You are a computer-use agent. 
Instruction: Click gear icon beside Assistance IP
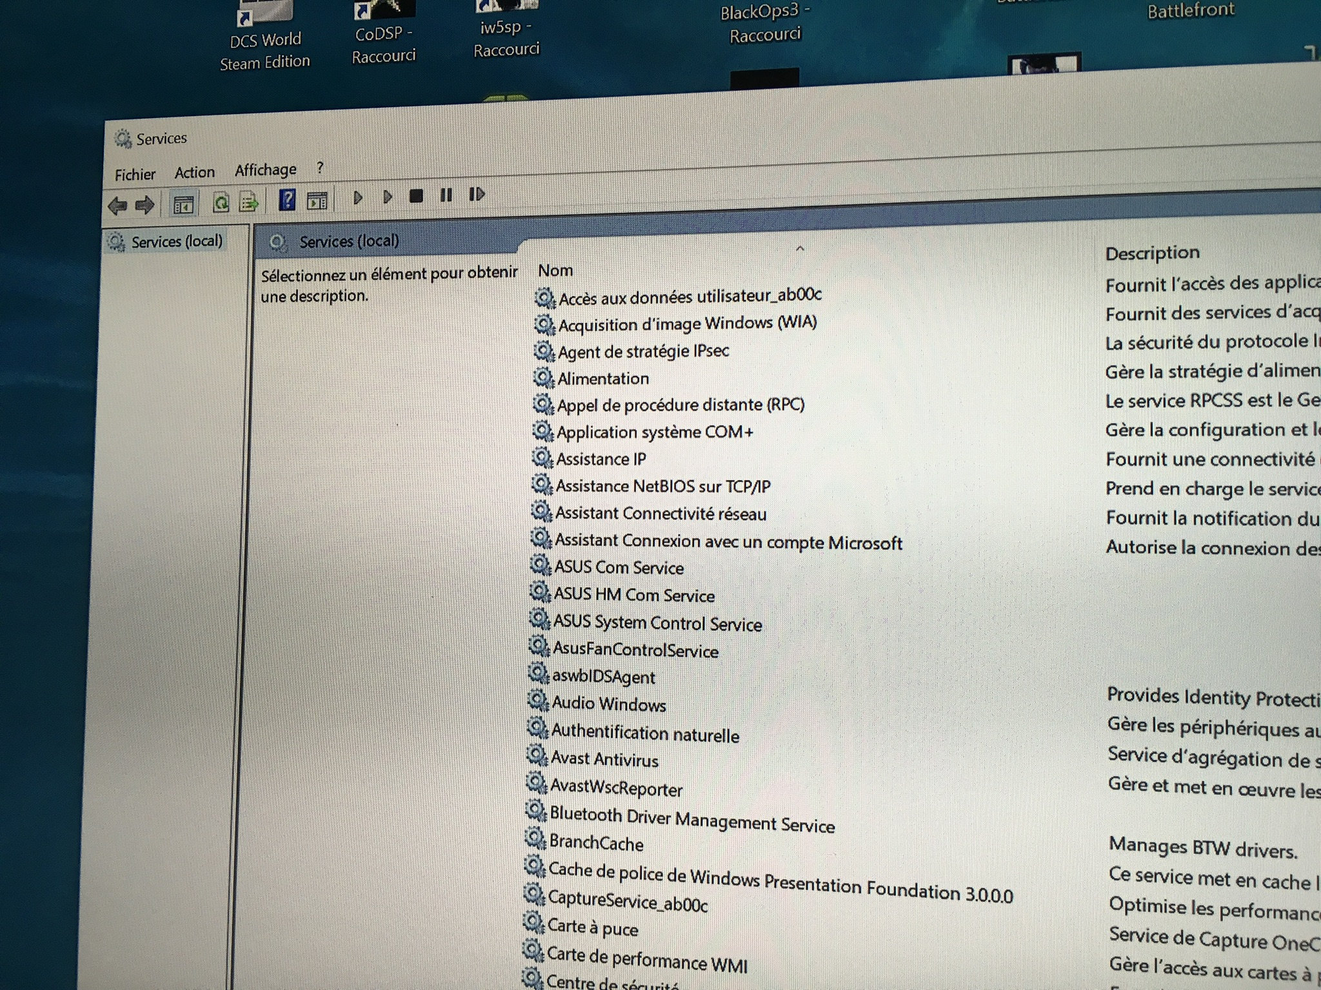[542, 458]
